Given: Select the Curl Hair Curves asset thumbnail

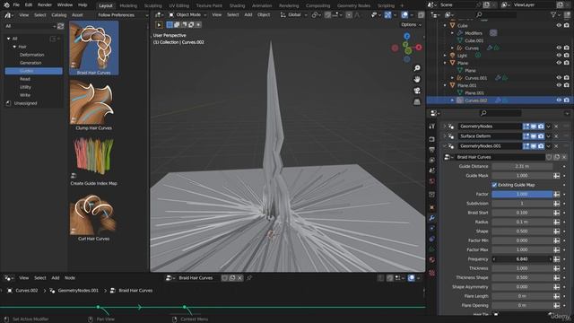Looking at the screenshot, I should (x=93, y=217).
